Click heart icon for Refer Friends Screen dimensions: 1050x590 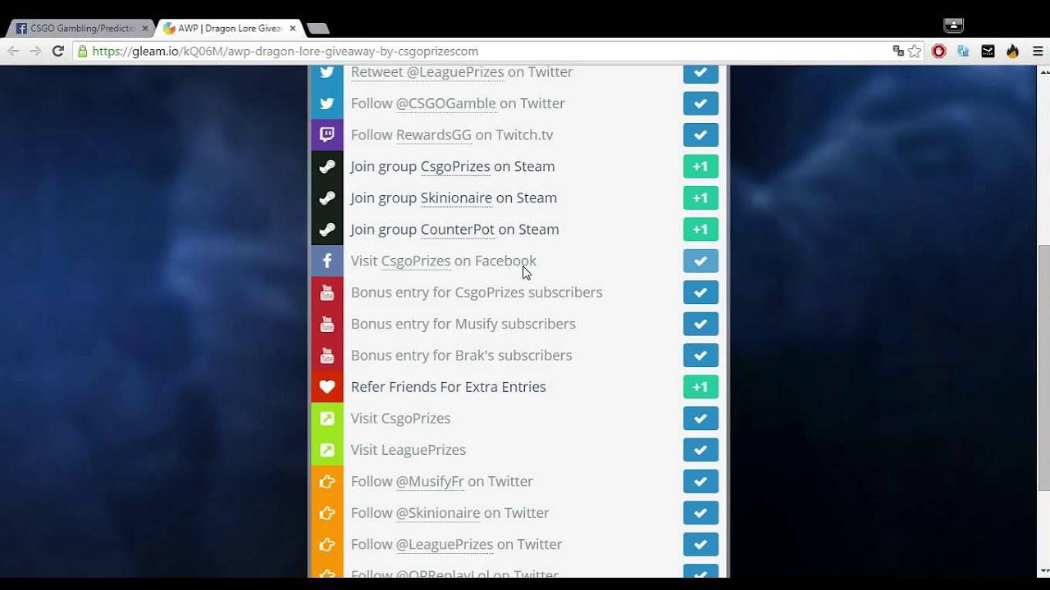click(326, 387)
